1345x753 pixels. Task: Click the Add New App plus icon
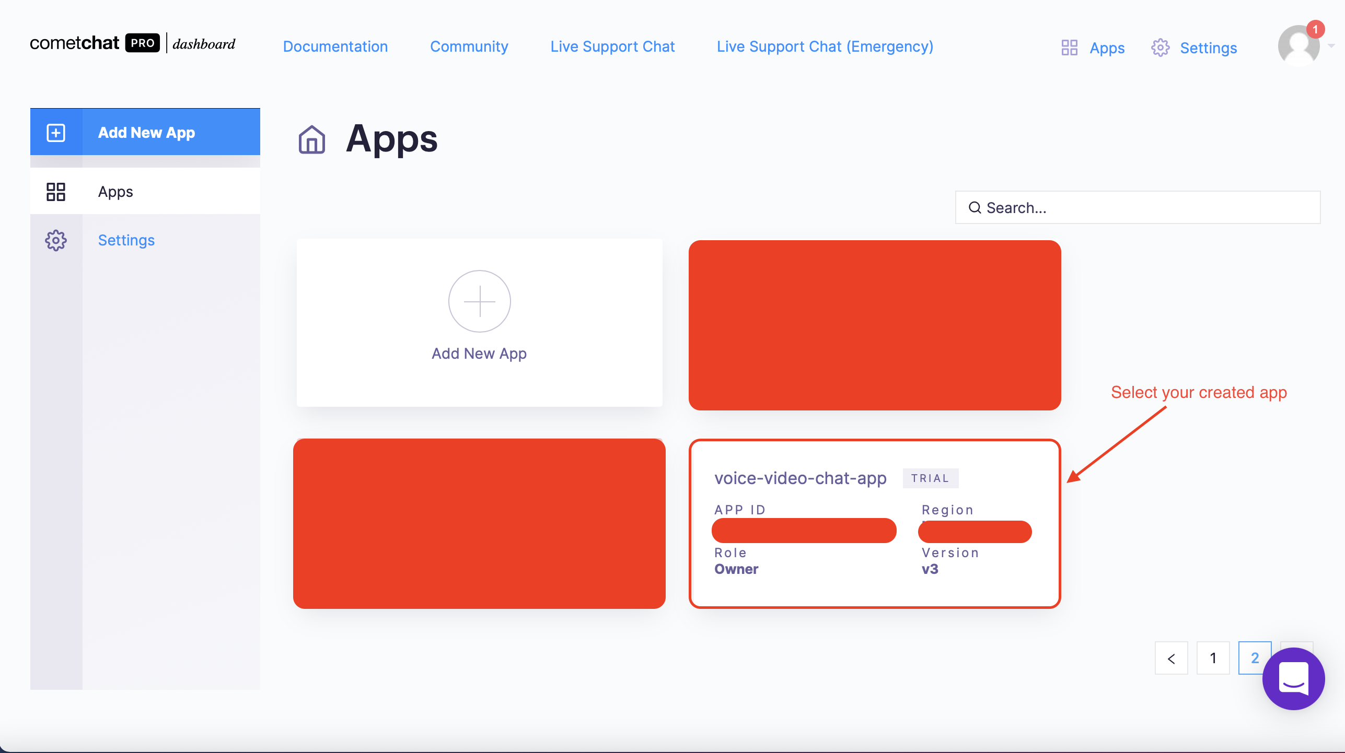480,301
